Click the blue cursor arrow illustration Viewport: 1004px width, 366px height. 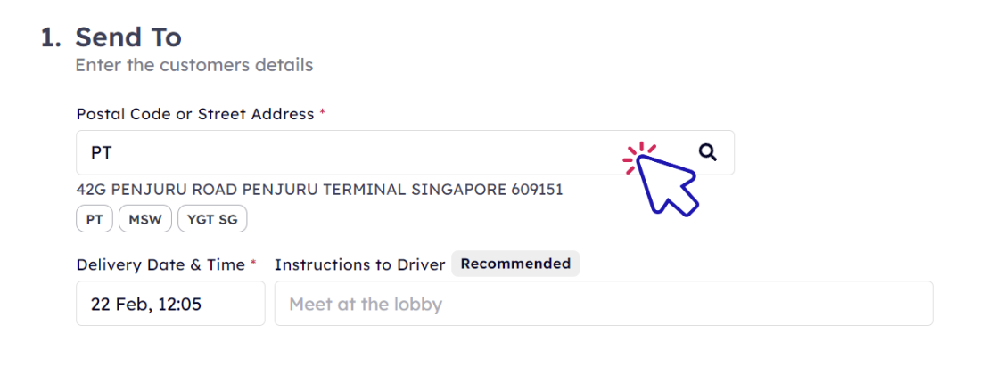[668, 184]
